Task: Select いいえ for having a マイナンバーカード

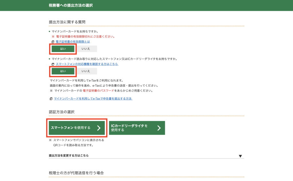Action: coord(86,49)
